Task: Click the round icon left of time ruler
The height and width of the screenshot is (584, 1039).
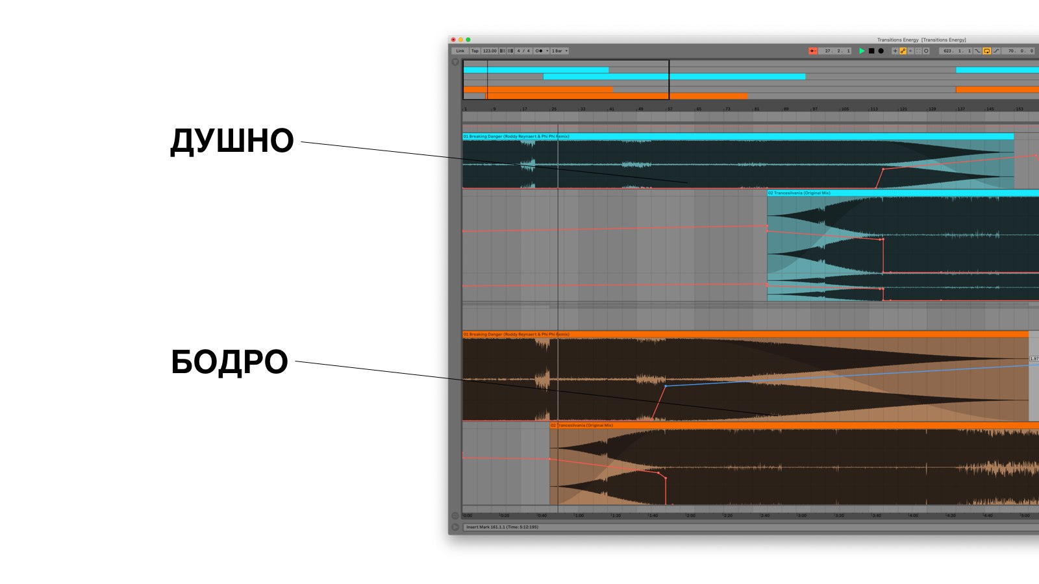Action: coord(455,516)
